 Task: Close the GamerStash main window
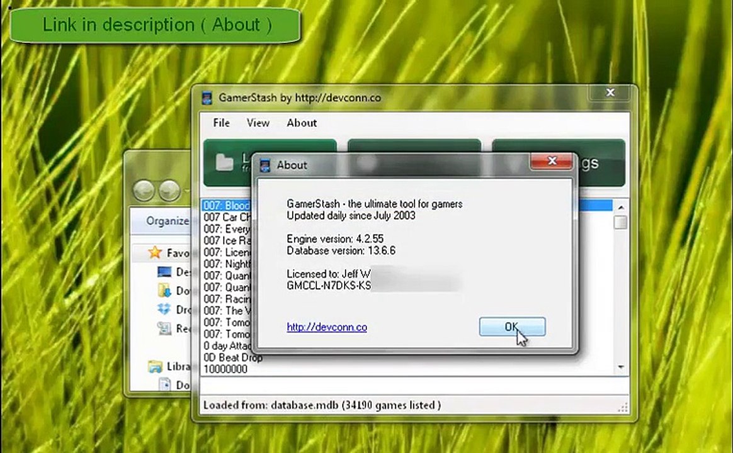[610, 92]
